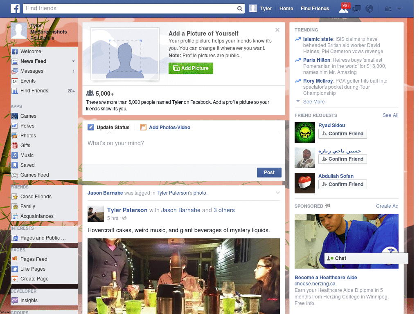Open the friend requests icon in the top bar
The width and height of the screenshot is (419, 314).
point(344,8)
